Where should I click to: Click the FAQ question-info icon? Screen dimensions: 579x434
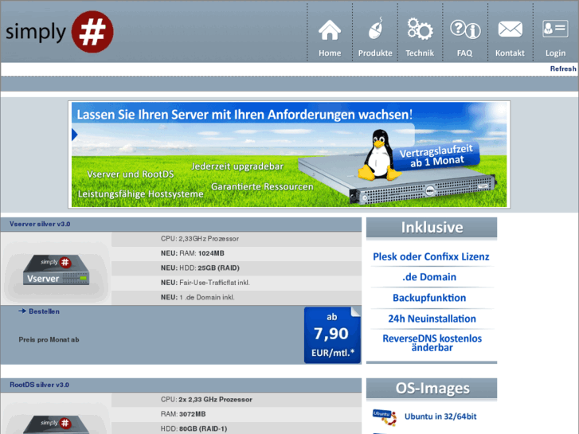(x=465, y=29)
